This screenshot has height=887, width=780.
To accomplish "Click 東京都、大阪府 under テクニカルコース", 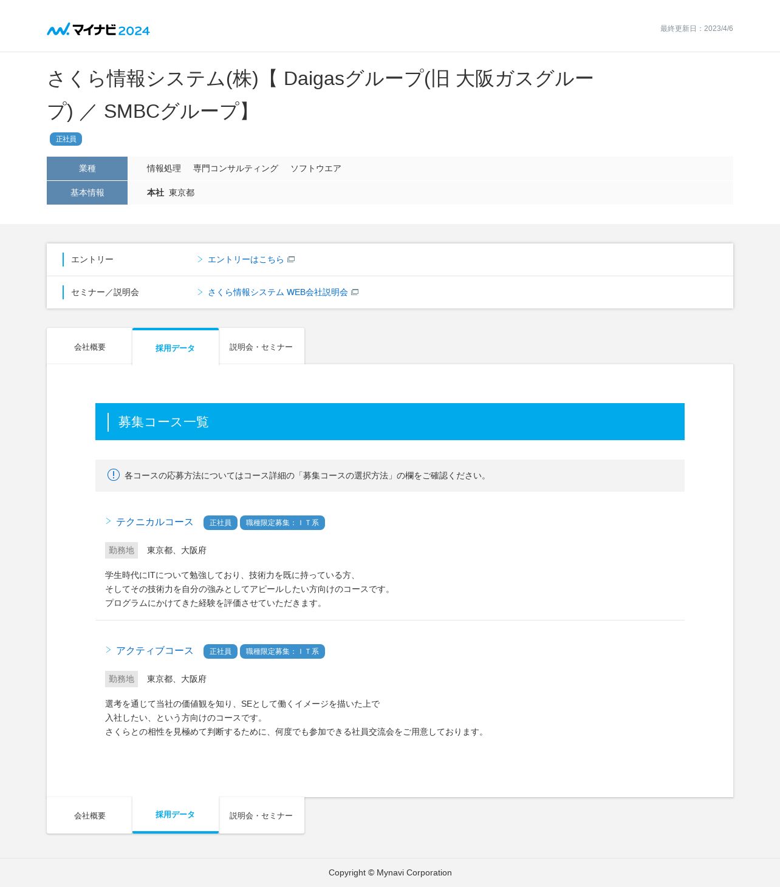I will (177, 550).
